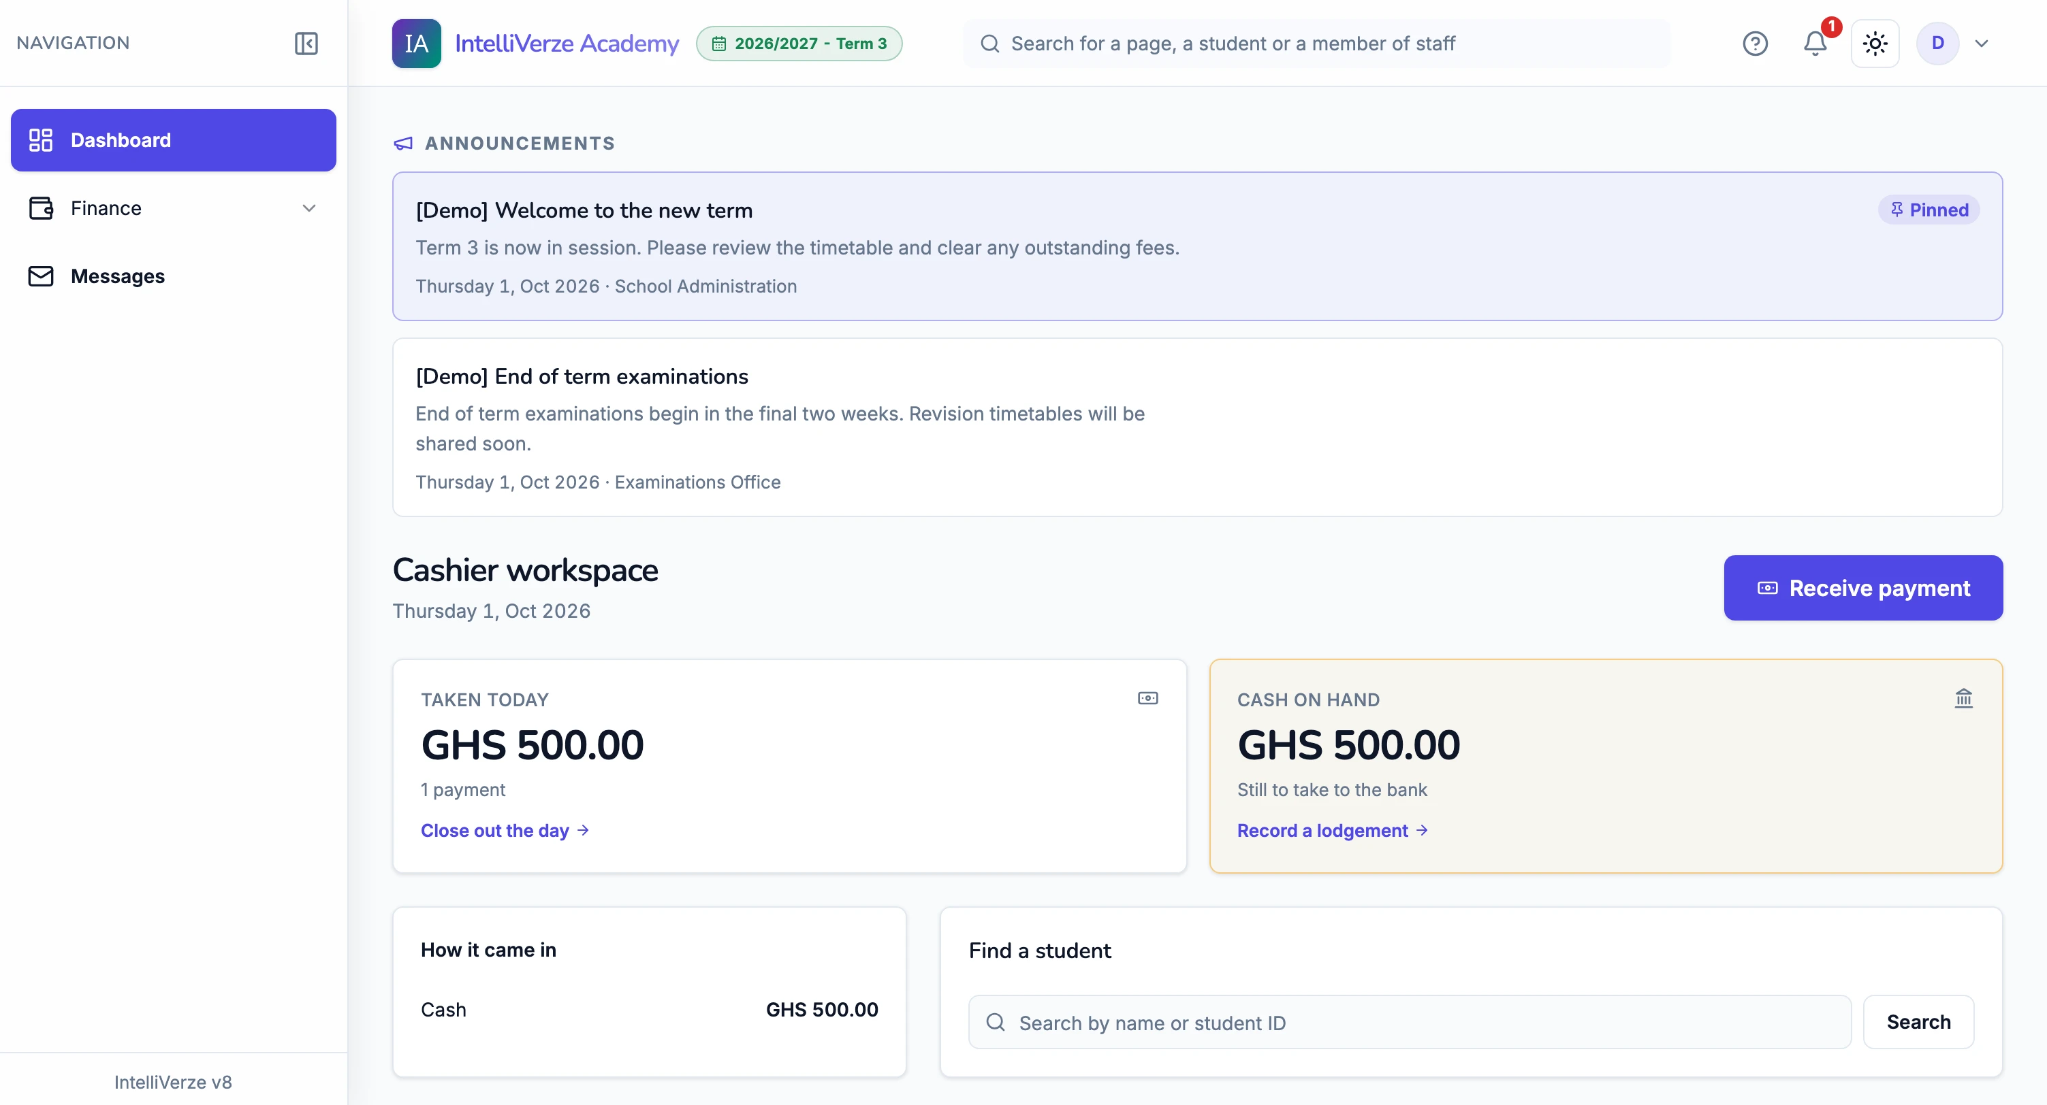Click the IntelliVerze Academy title
Image resolution: width=2047 pixels, height=1105 pixels.
tap(567, 44)
